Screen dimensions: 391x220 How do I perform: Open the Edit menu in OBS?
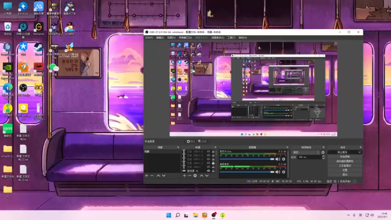160,38
